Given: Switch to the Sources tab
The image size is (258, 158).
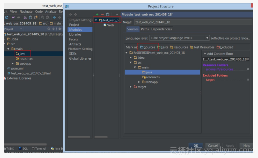Looking at the screenshot, I should click(x=133, y=29).
